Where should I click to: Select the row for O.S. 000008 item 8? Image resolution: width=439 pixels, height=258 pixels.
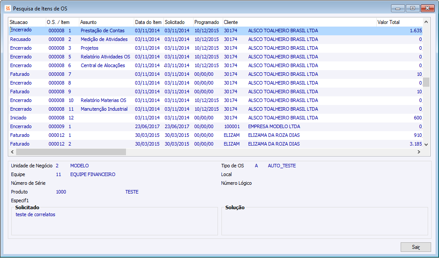(216, 83)
